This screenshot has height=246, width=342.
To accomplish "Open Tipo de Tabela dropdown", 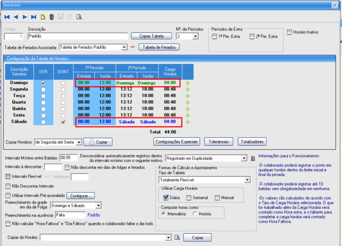I will pyautogui.click(x=247, y=180).
